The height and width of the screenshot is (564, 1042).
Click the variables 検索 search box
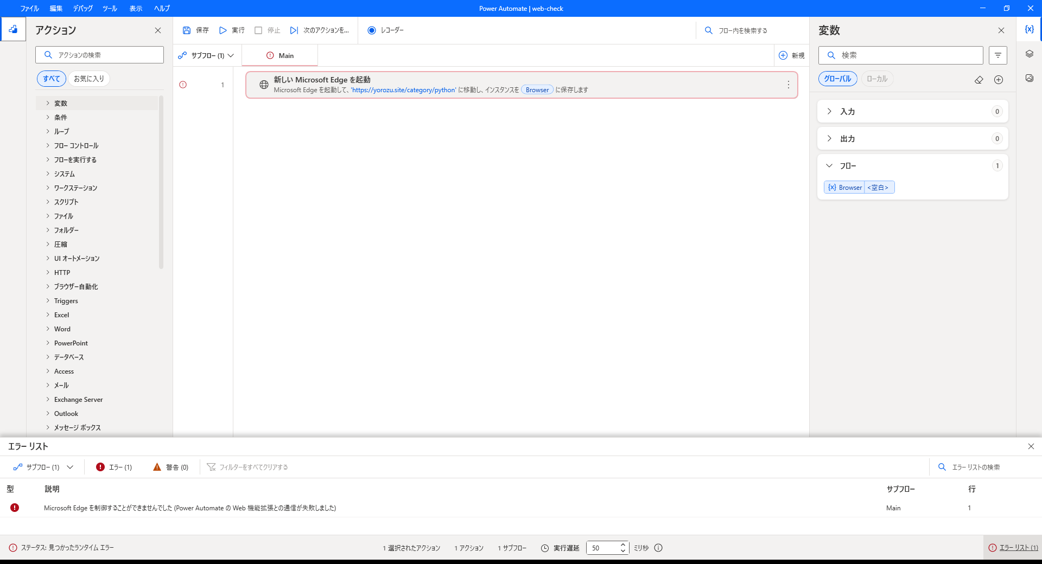click(x=900, y=55)
